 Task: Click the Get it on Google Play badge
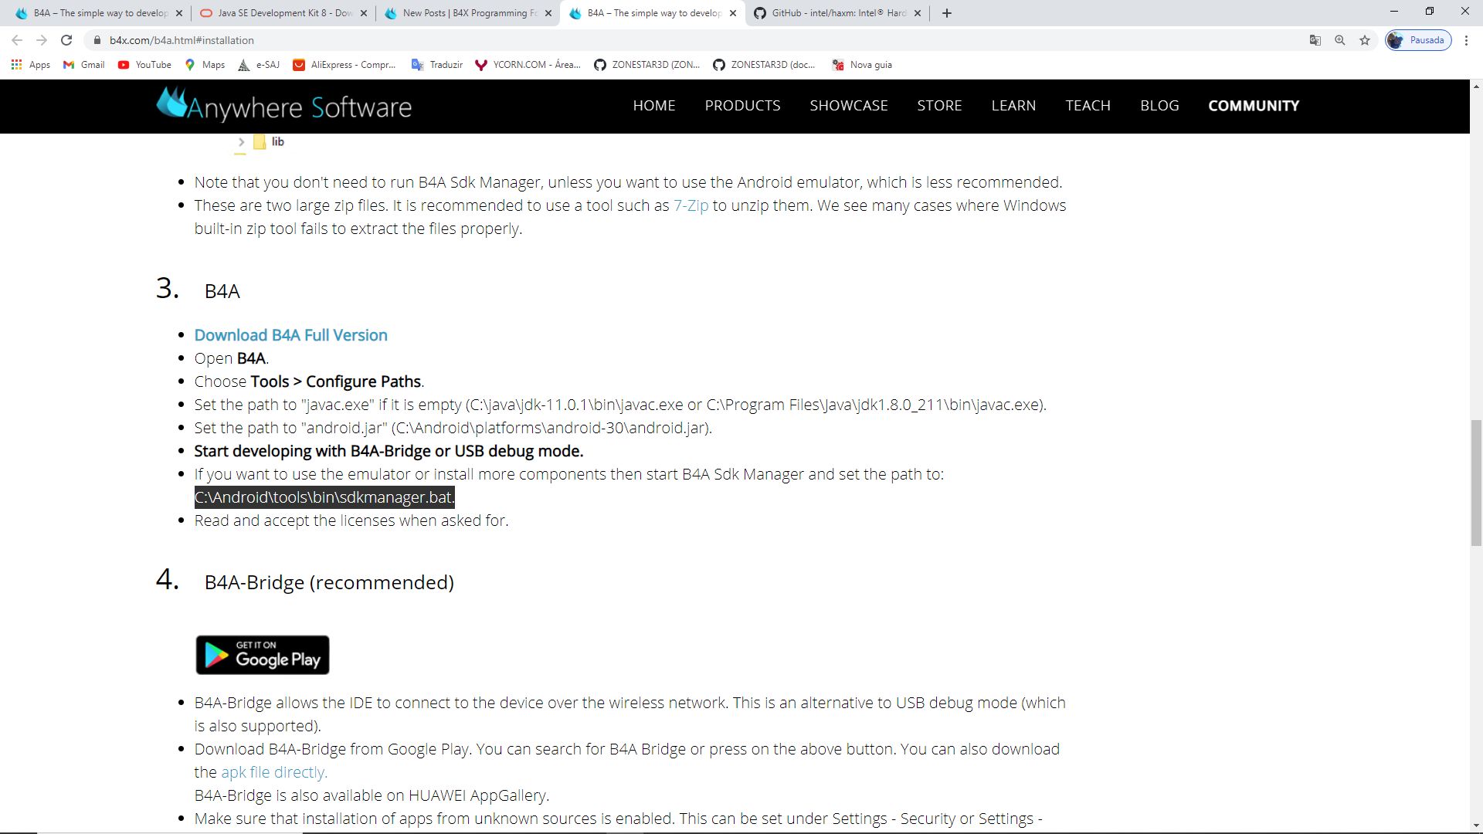pyautogui.click(x=263, y=655)
